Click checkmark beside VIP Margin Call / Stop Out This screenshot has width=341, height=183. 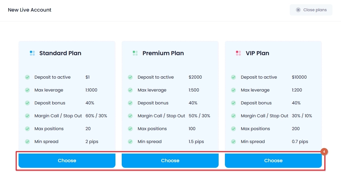pos(234,116)
